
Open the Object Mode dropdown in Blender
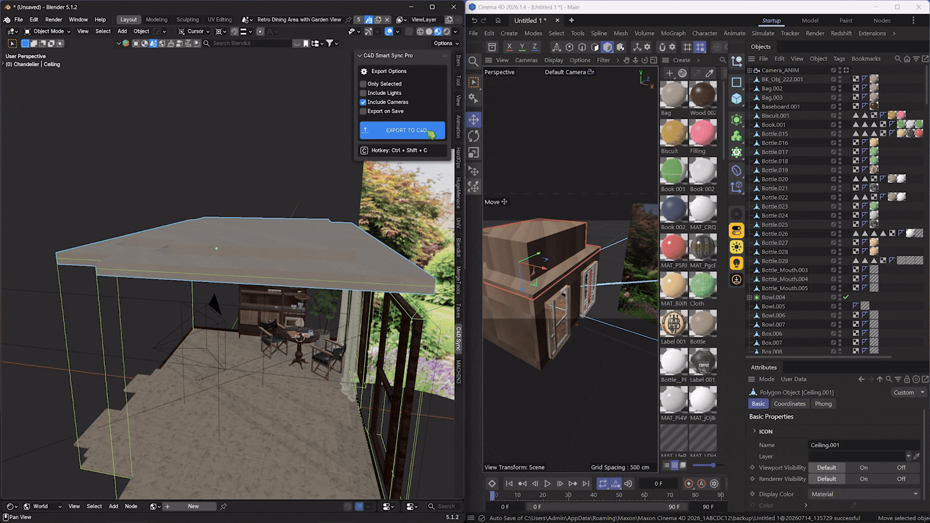pos(48,32)
